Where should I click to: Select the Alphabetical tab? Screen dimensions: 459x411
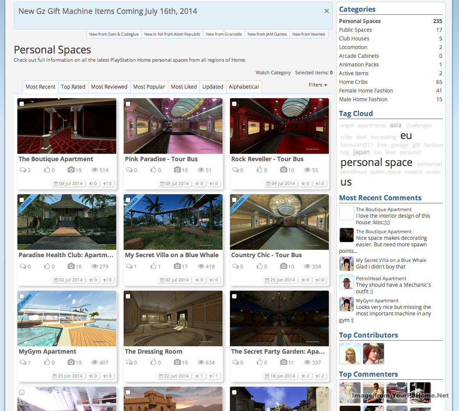coord(244,87)
